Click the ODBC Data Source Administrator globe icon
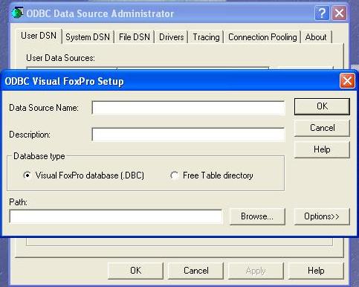The height and width of the screenshot is (287, 359). (17, 13)
